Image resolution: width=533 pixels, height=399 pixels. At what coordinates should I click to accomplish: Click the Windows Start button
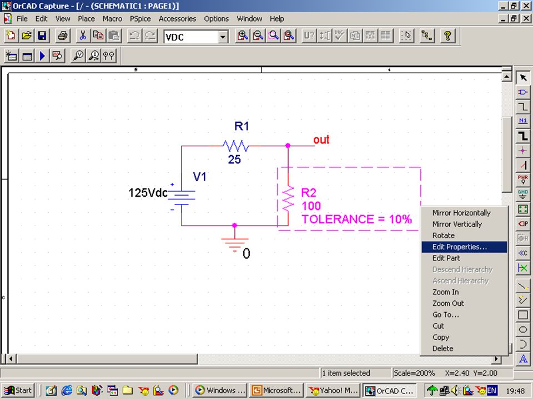pos(17,391)
